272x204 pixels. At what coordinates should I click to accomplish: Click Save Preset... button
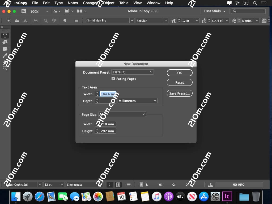pyautogui.click(x=180, y=93)
